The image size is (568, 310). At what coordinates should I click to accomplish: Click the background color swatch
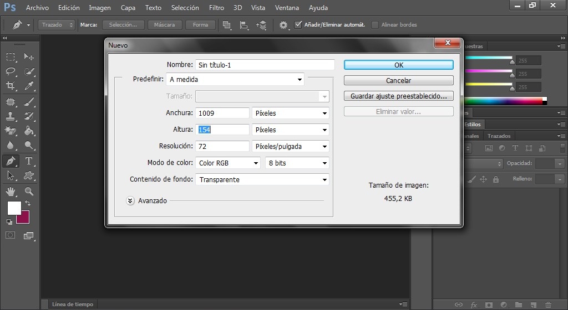[x=24, y=219]
